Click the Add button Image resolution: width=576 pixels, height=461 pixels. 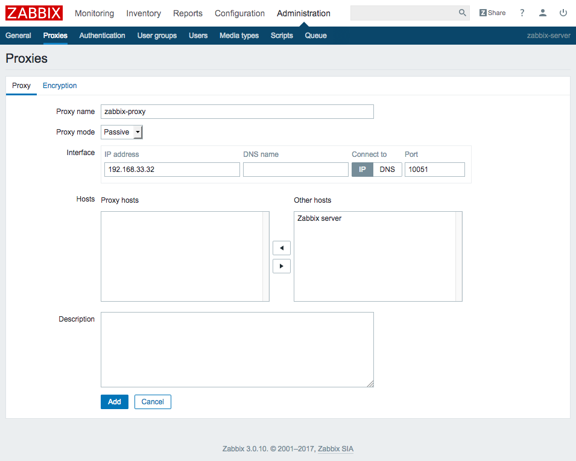115,402
